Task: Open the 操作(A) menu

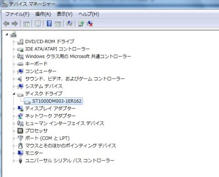Action: pyautogui.click(x=43, y=14)
